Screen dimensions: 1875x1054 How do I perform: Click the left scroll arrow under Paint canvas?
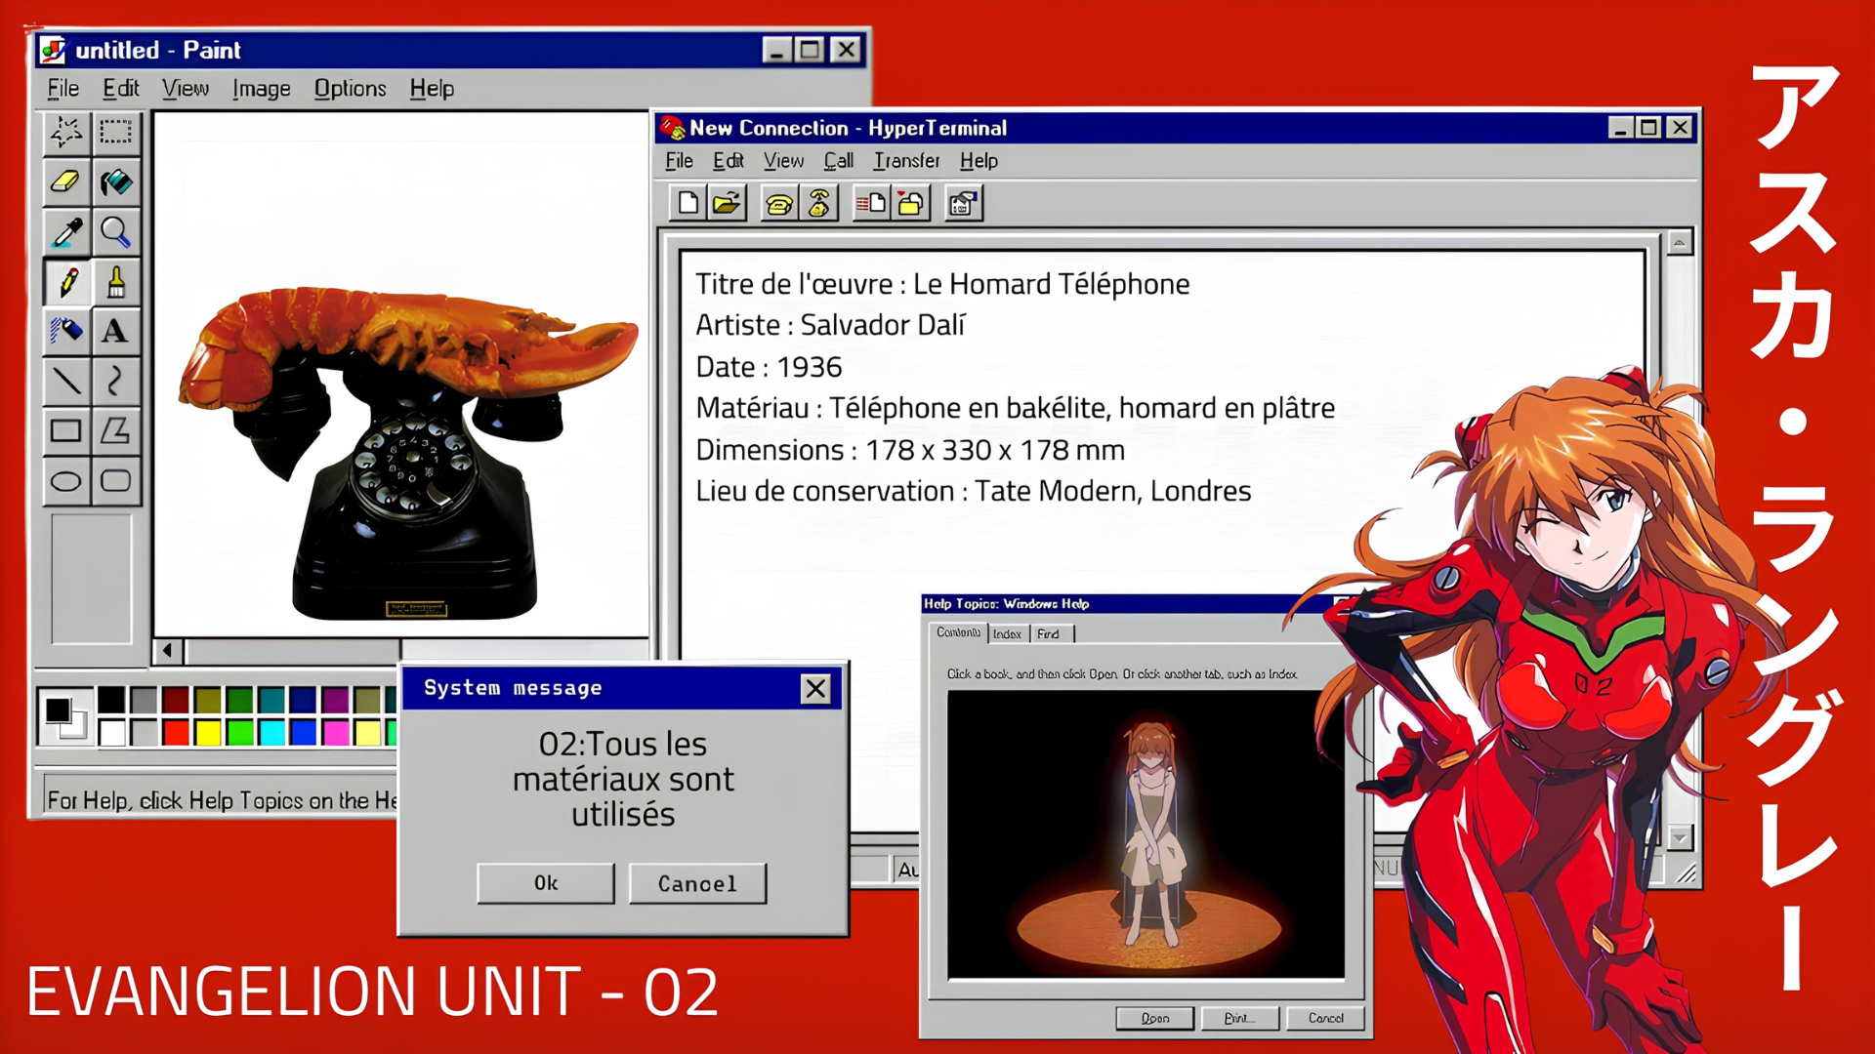pyautogui.click(x=167, y=651)
